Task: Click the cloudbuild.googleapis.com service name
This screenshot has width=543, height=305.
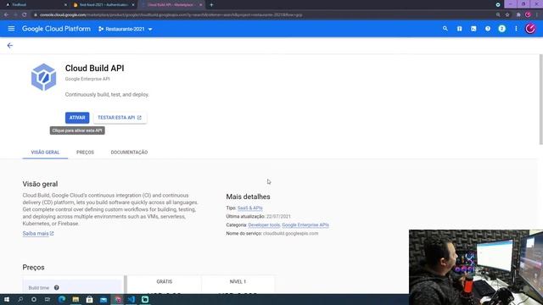Action: click(x=290, y=234)
